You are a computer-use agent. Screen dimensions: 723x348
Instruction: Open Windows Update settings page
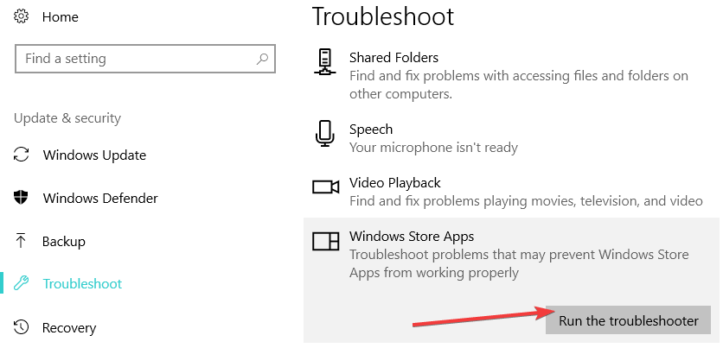click(94, 155)
